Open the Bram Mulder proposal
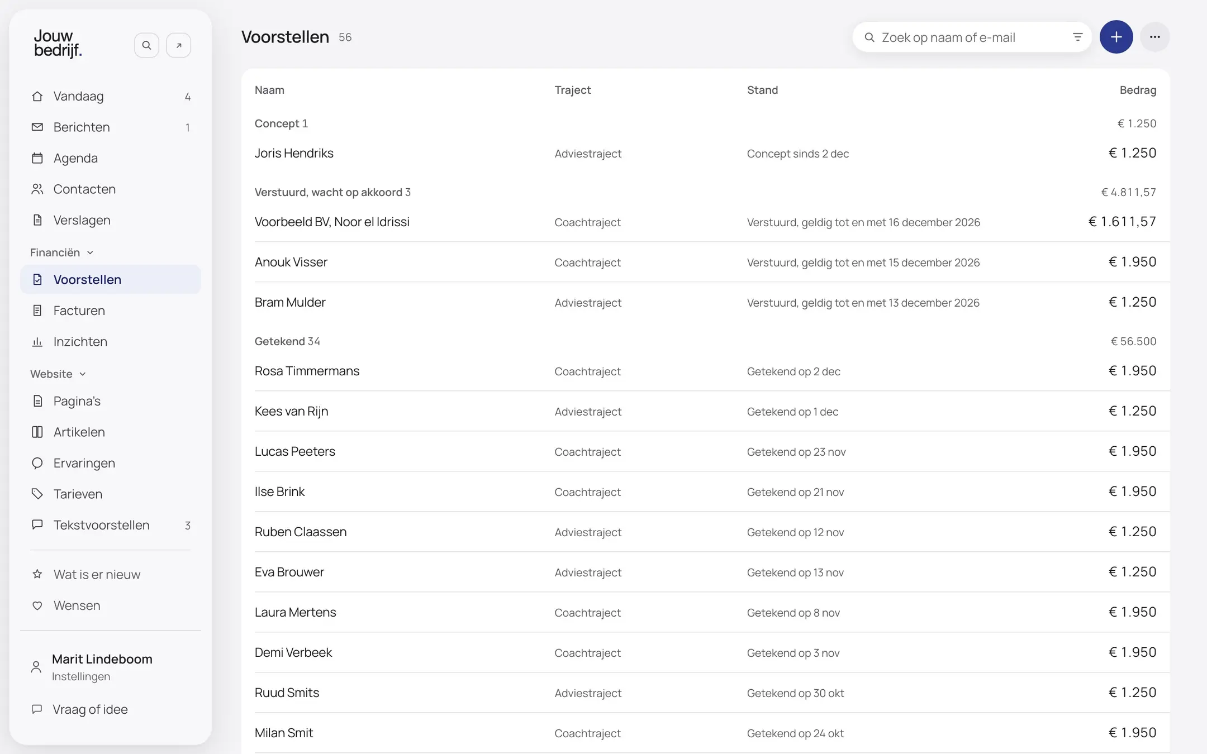1207x754 pixels. pyautogui.click(x=705, y=302)
